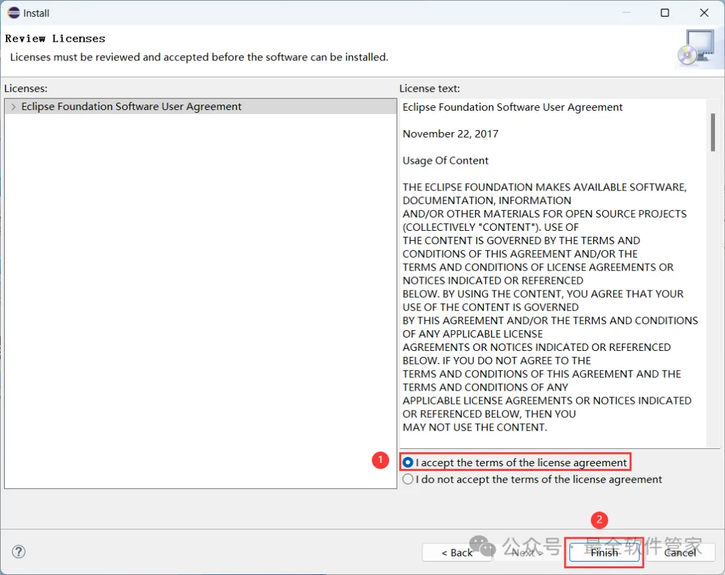Screen dimensions: 725x575
Task: Click the license text vertical scrollbar thumb
Action: (x=712, y=133)
